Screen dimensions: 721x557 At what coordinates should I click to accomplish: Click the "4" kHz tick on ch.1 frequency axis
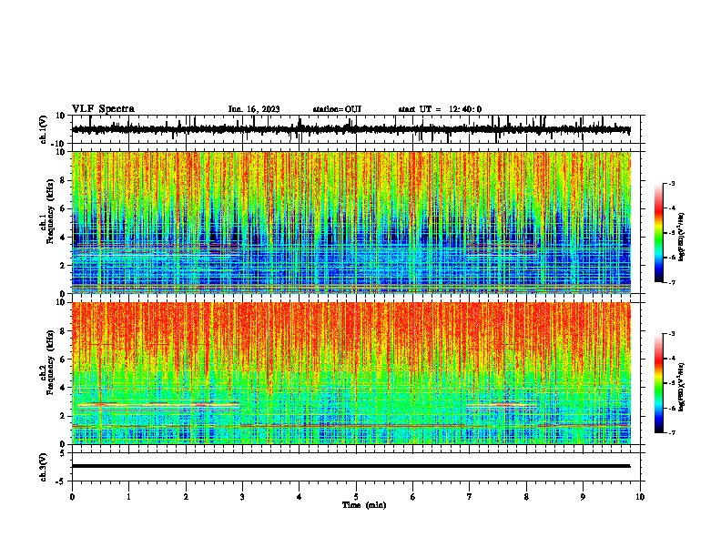point(64,238)
